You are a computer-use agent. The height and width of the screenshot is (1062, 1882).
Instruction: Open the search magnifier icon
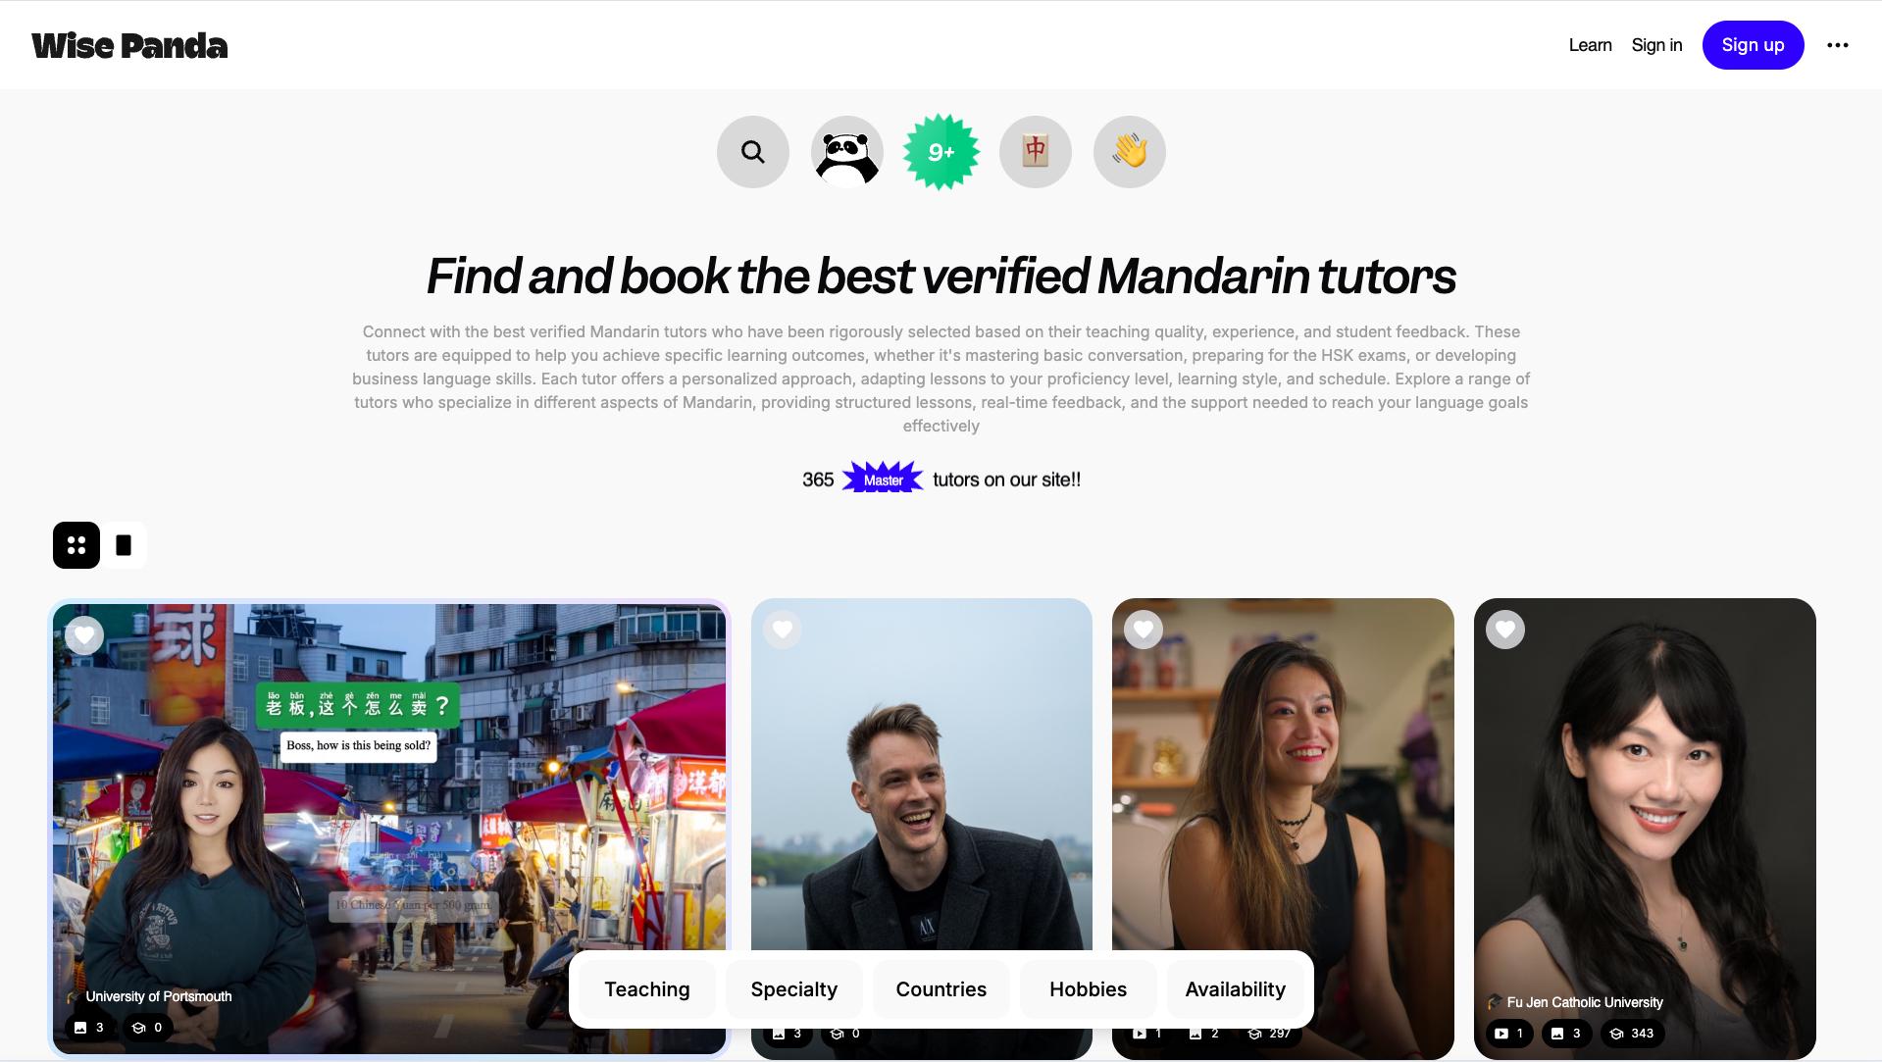click(x=752, y=152)
